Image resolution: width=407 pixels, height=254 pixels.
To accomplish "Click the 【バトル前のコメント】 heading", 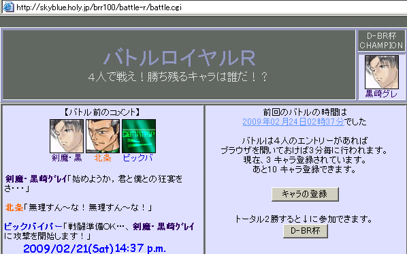I will click(x=102, y=112).
